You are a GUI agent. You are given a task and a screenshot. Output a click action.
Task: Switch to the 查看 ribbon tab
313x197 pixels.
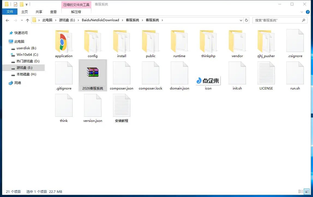tap(53, 12)
